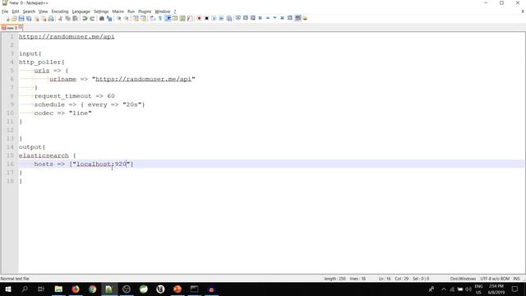Open the File menu
The width and height of the screenshot is (526, 296).
point(5,12)
